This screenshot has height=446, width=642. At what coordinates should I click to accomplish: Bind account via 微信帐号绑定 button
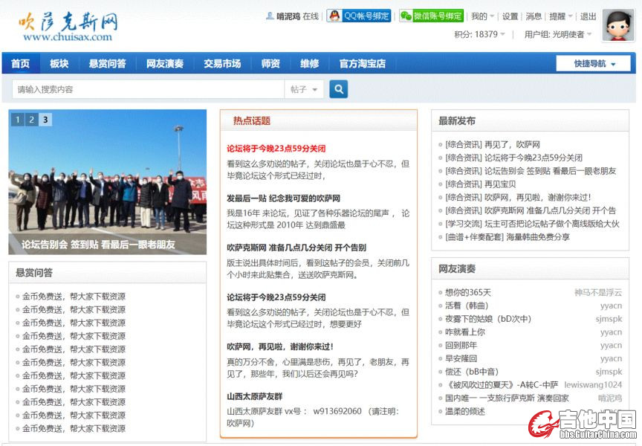pos(431,16)
